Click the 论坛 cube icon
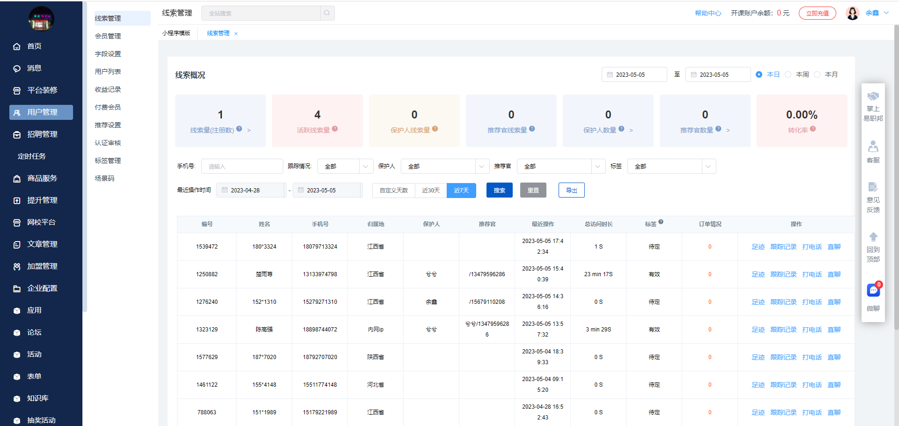 pyautogui.click(x=17, y=332)
